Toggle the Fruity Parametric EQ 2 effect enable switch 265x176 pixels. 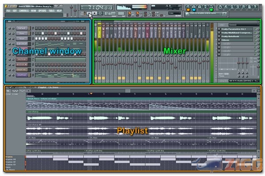[255, 29]
